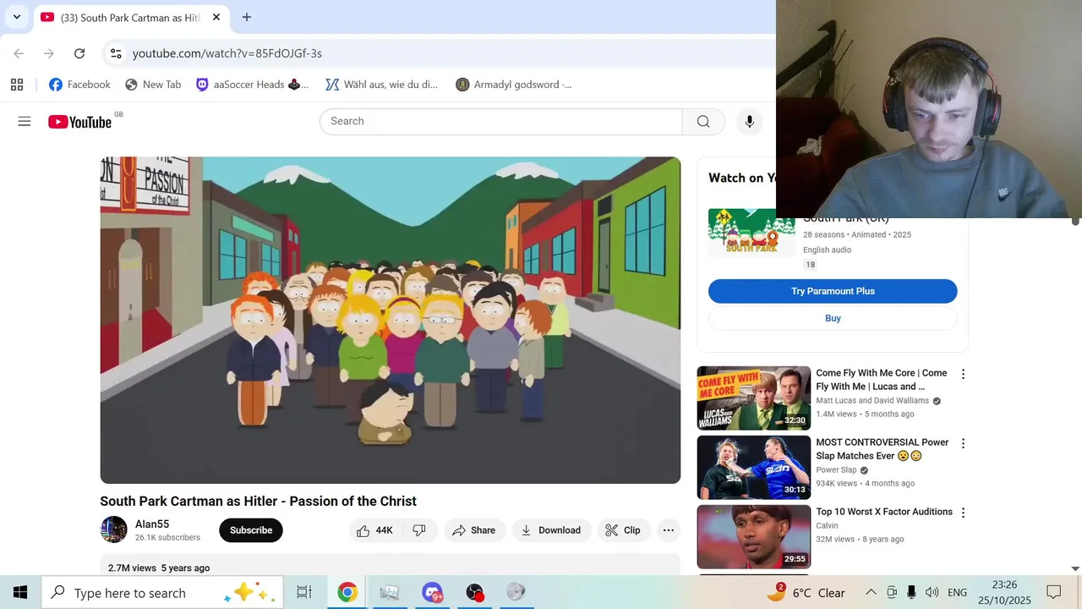The height and width of the screenshot is (609, 1082).
Task: Open MOST CONTROVERSIAL Power Slap title
Action: pyautogui.click(x=883, y=449)
